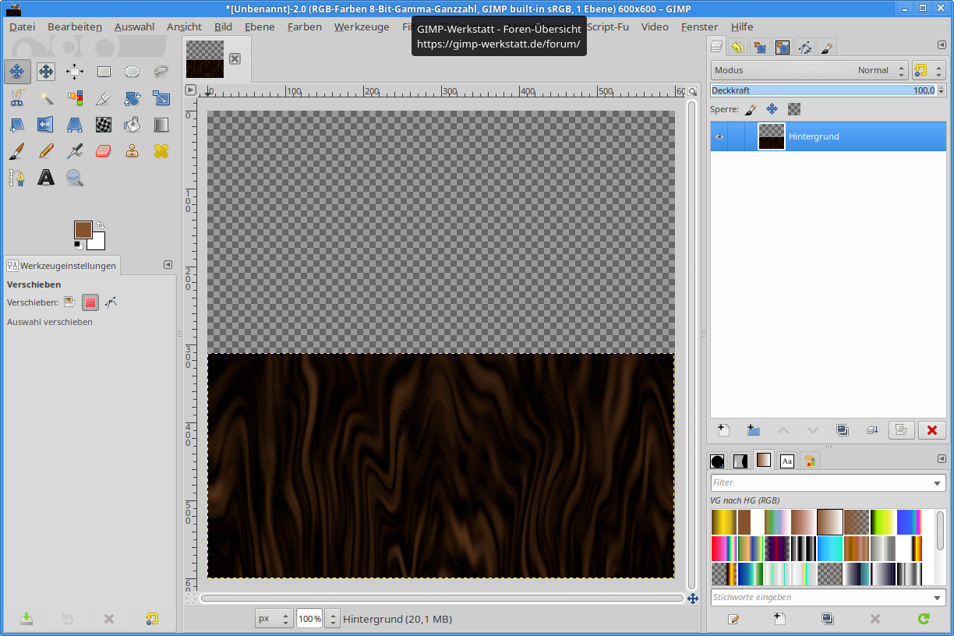Select the Text tool in toolbox

point(46,178)
